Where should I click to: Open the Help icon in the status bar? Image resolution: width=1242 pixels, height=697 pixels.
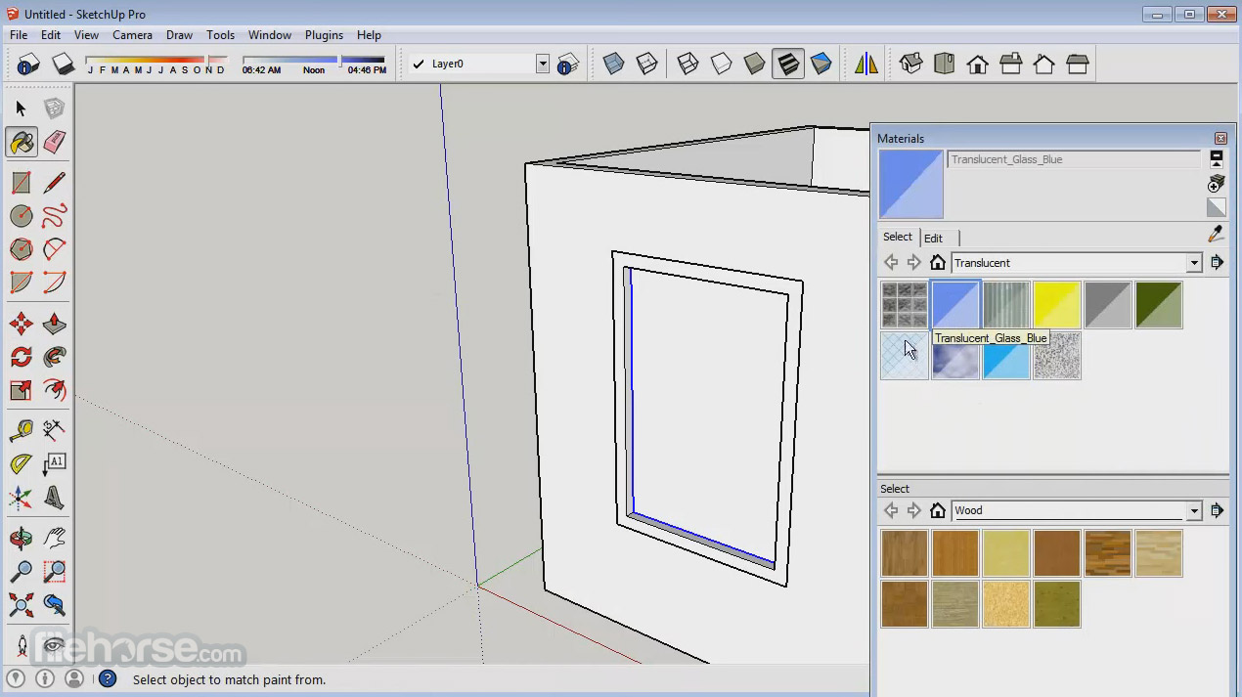click(x=108, y=678)
